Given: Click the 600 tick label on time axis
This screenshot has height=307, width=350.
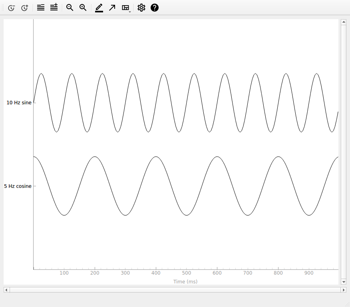Looking at the screenshot, I should [x=217, y=273].
